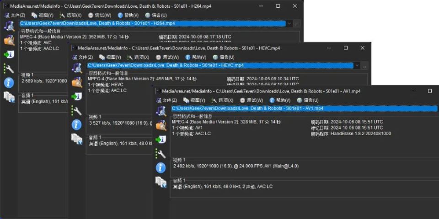Open preferences wrench in AV1 window sidebar
Image resolution: width=439 pixels, height=219 pixels.
[x=161, y=154]
